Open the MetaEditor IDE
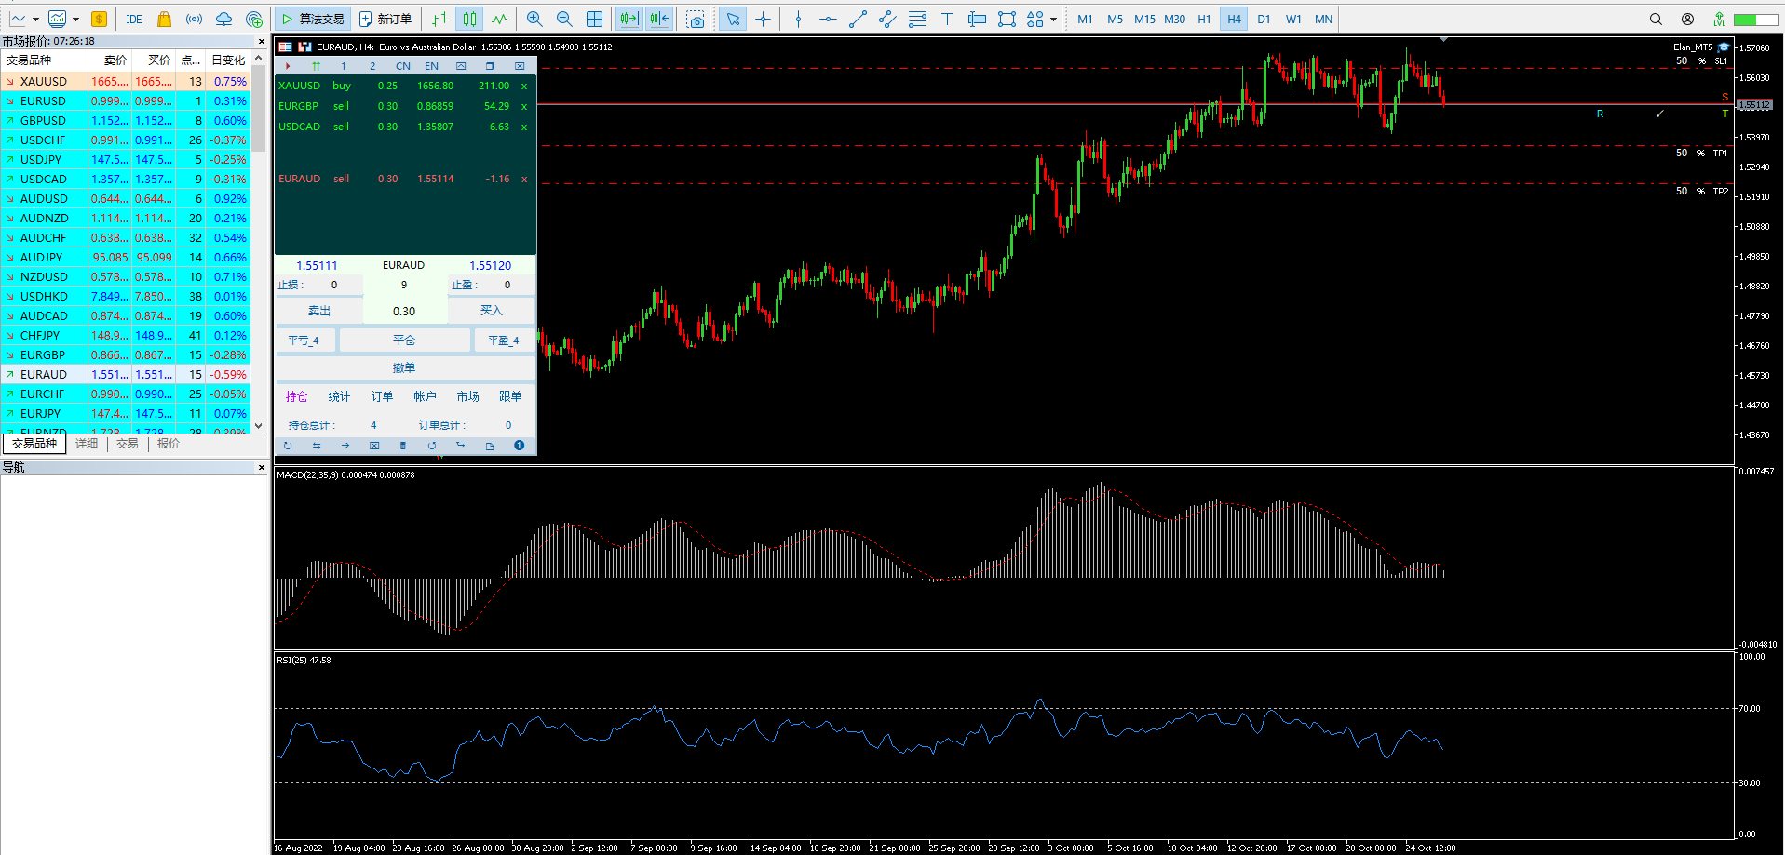Image resolution: width=1785 pixels, height=855 pixels. (x=133, y=19)
